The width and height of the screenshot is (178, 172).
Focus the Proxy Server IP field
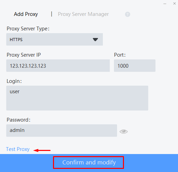click(x=58, y=66)
